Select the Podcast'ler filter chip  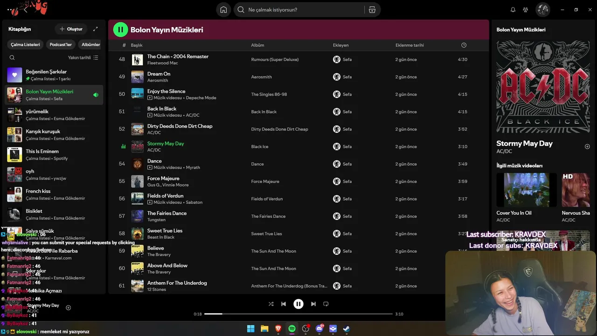pyautogui.click(x=61, y=45)
